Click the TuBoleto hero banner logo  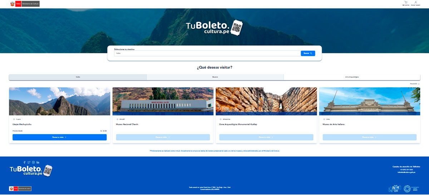pos(214,28)
